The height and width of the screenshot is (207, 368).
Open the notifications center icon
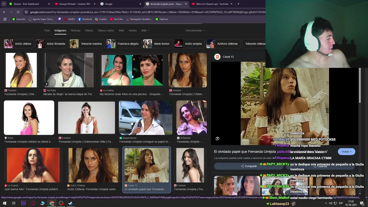click(x=362, y=203)
